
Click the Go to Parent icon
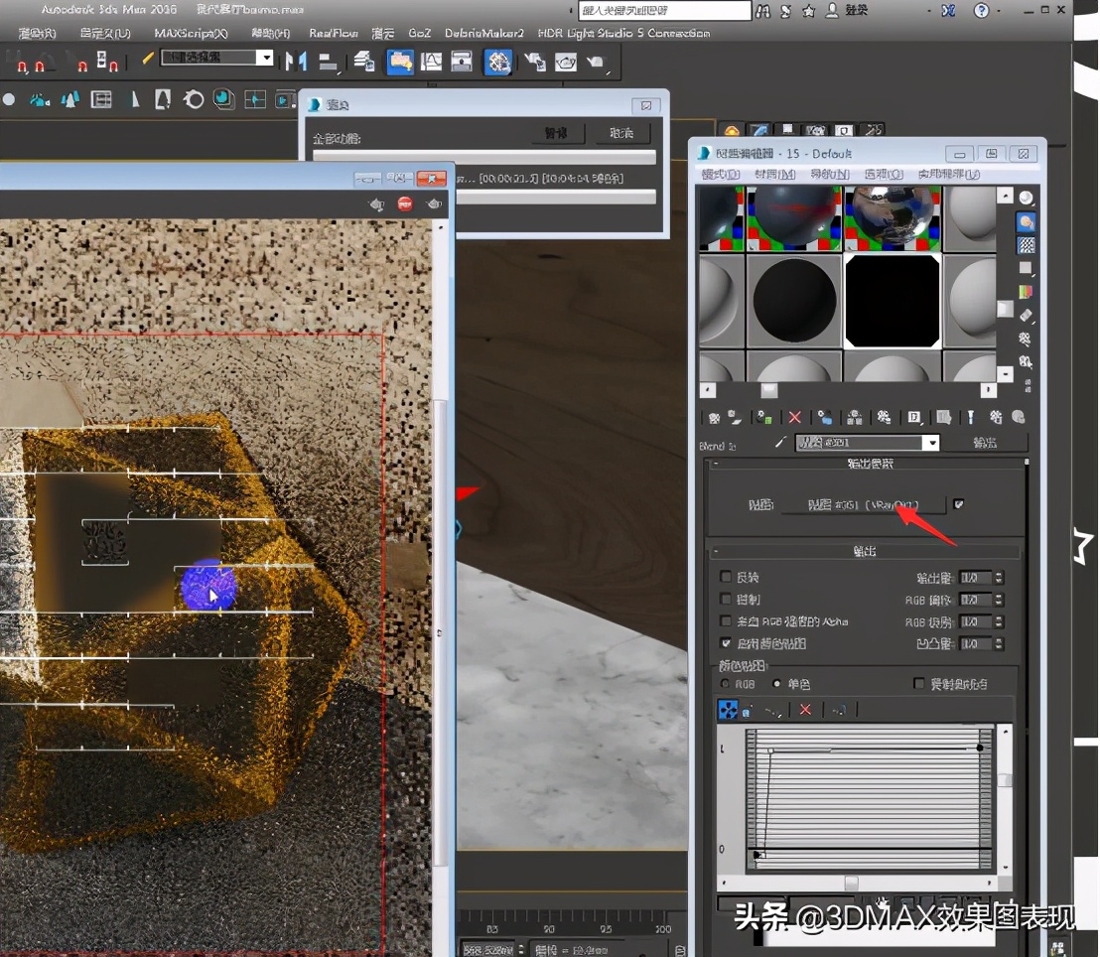click(995, 417)
